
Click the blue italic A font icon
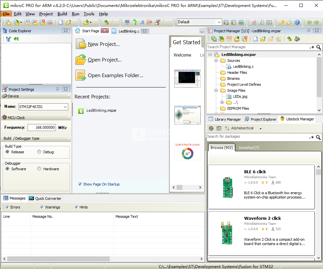[142, 22]
